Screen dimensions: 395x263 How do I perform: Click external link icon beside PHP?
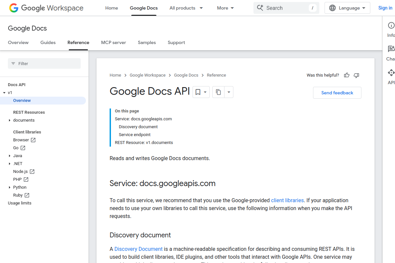click(x=26, y=179)
